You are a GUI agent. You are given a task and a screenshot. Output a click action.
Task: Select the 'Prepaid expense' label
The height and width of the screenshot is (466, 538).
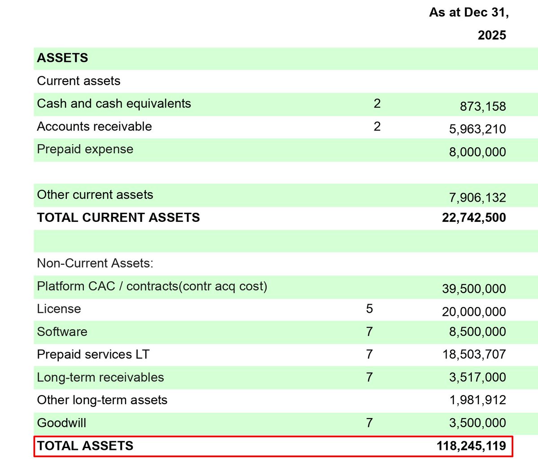(x=85, y=149)
